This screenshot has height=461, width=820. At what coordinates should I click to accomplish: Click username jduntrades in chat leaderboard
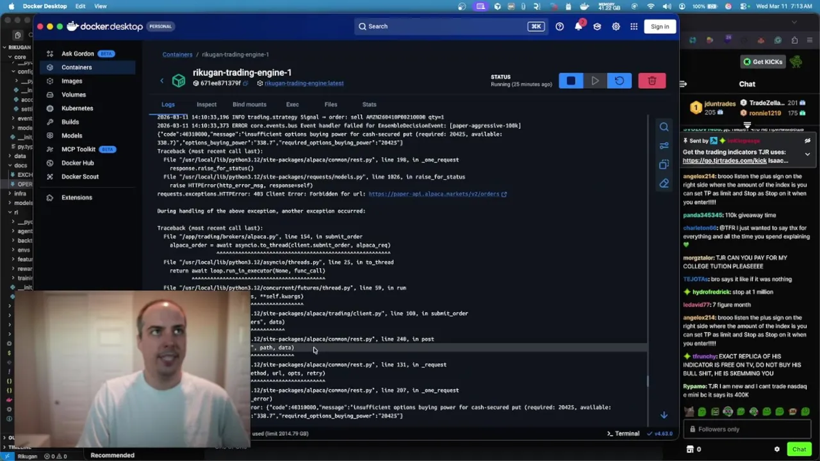[719, 103]
